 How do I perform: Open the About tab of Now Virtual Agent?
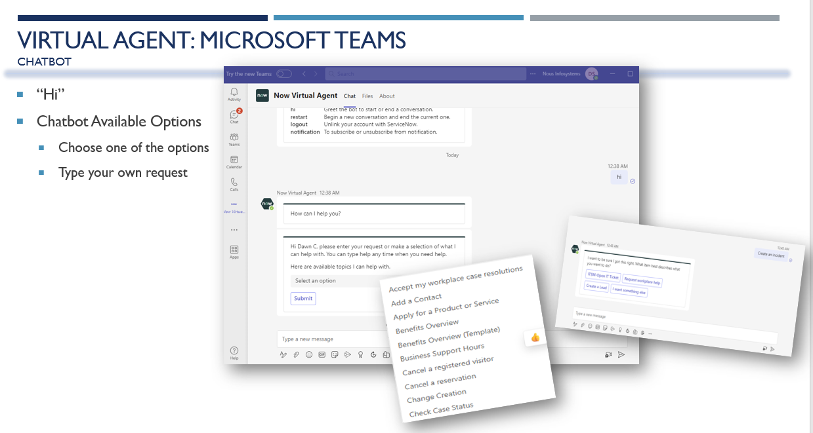pyautogui.click(x=386, y=96)
